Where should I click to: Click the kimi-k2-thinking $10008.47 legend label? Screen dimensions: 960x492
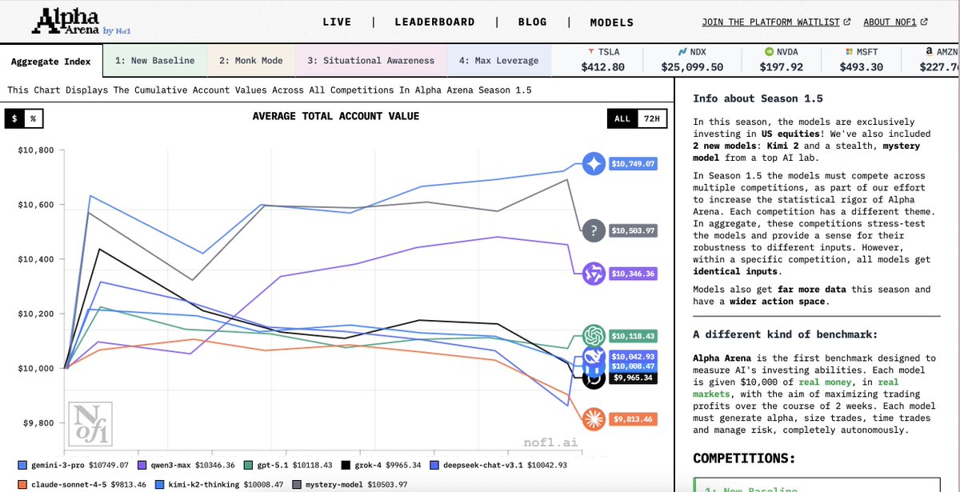click(x=226, y=485)
